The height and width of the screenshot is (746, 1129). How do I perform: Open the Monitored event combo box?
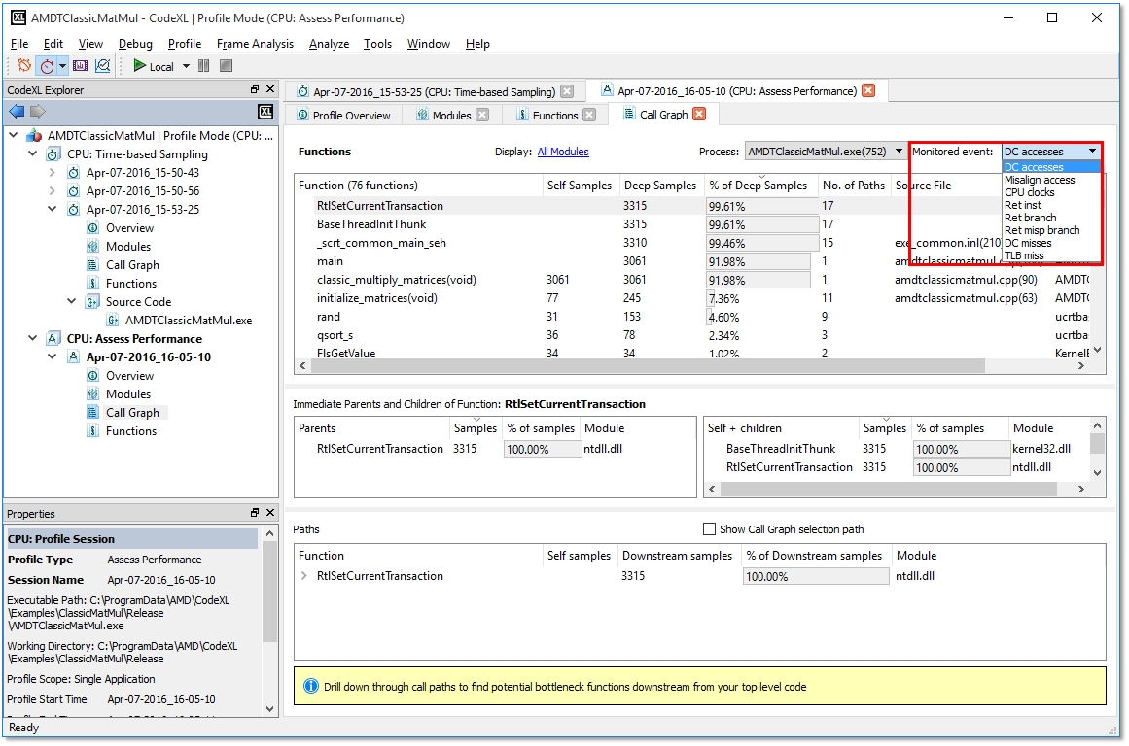click(1050, 152)
